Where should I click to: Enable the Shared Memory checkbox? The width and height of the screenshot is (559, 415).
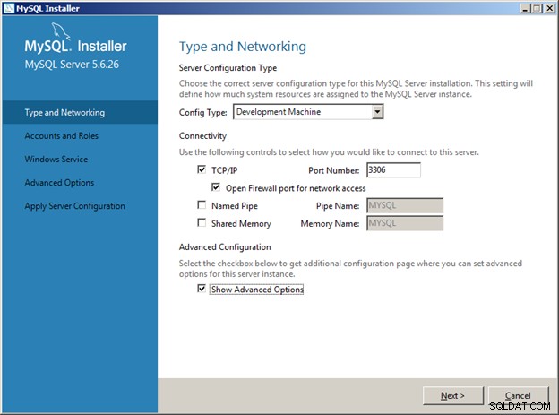(202, 223)
